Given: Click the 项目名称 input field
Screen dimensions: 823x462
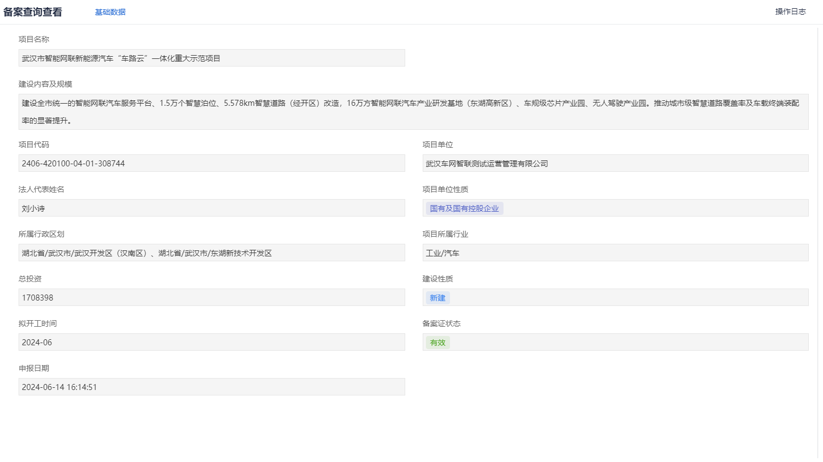Looking at the screenshot, I should 211,58.
